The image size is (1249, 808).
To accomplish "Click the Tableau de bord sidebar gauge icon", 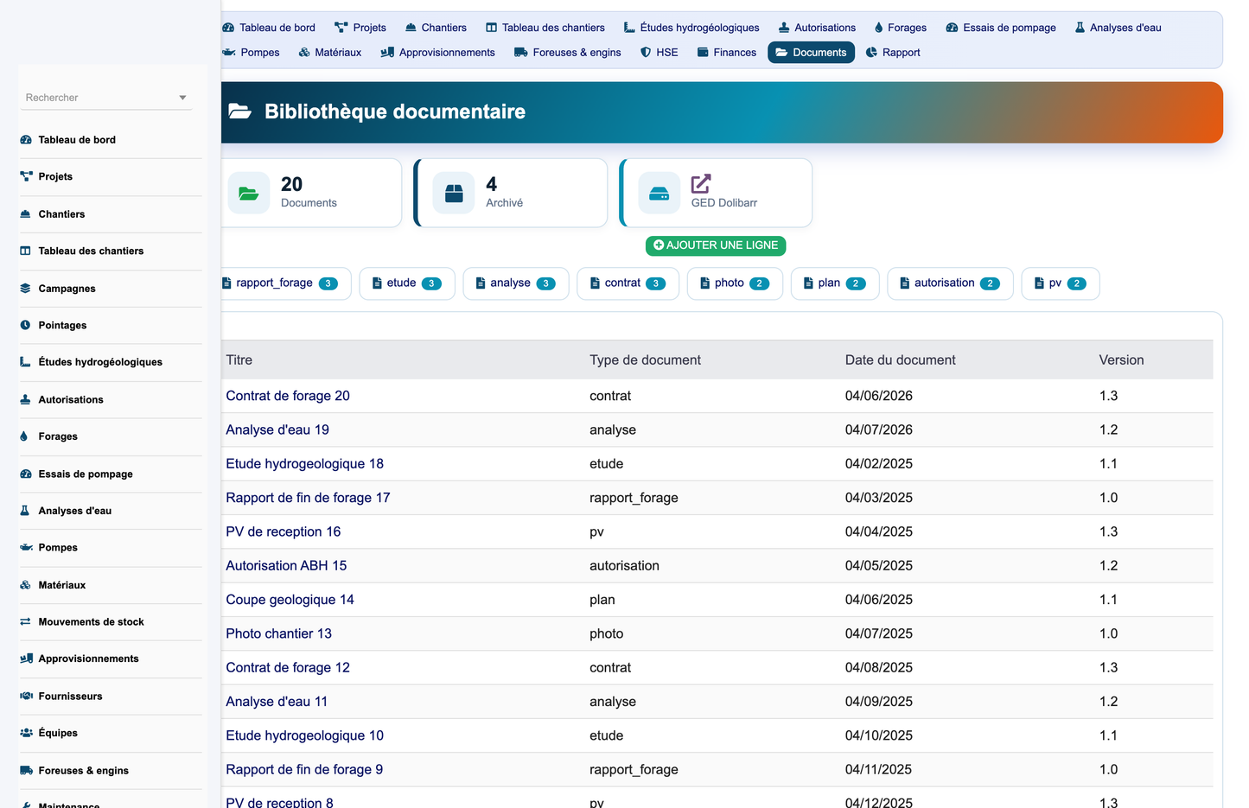I will click(x=26, y=140).
